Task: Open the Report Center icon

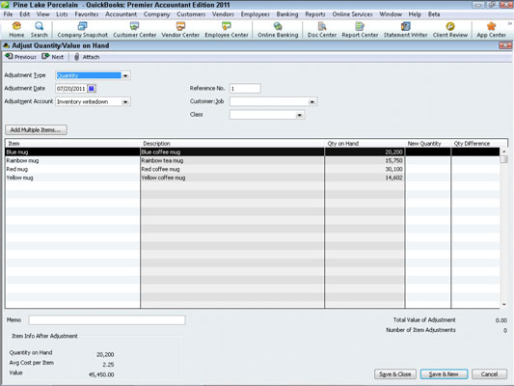Action: coord(360,26)
